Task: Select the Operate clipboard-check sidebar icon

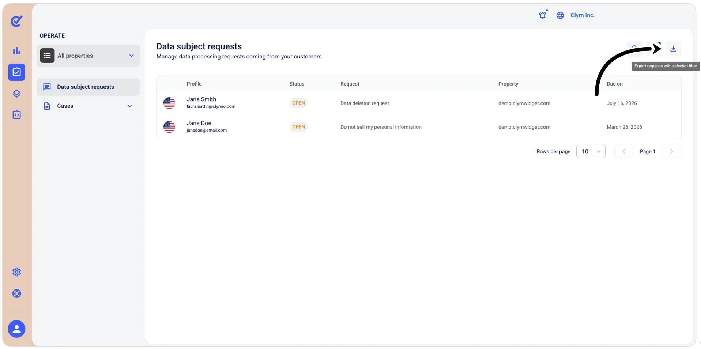Action: [x=16, y=72]
